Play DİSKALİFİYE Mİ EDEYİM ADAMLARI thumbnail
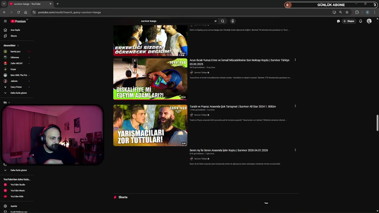This screenshot has width=379, height=213. tap(150, 79)
